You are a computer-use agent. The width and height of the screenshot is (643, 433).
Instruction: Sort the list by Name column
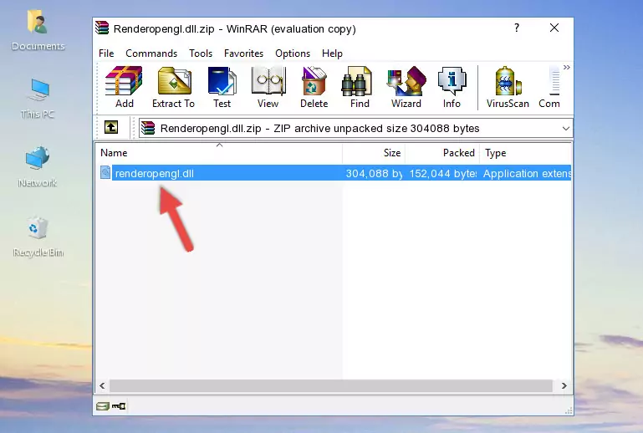click(x=219, y=153)
